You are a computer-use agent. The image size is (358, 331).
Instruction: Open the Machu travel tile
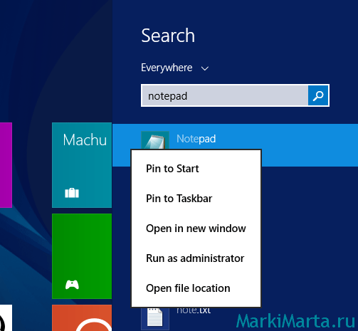tap(82, 165)
